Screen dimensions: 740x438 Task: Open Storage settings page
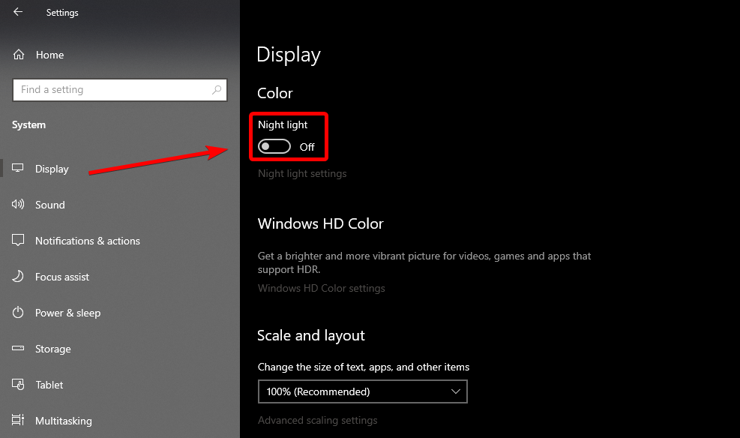(x=52, y=349)
